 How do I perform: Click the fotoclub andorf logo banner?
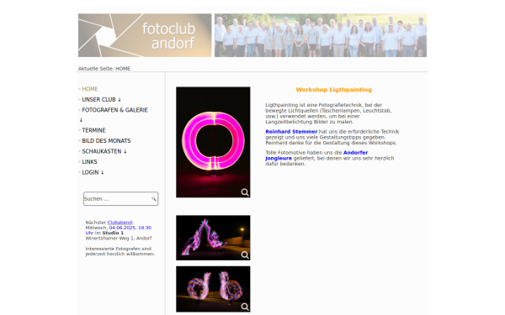[145, 35]
